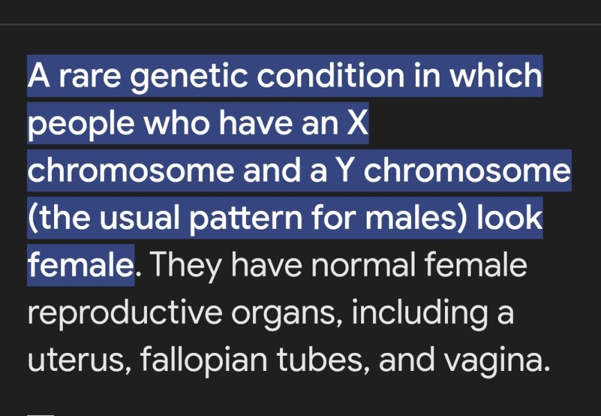Click the word "which" ending line one
This screenshot has height=416, width=601.
click(x=496, y=76)
